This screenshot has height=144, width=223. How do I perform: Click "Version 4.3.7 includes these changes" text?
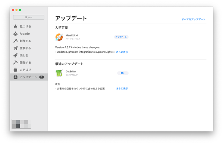point(77,47)
